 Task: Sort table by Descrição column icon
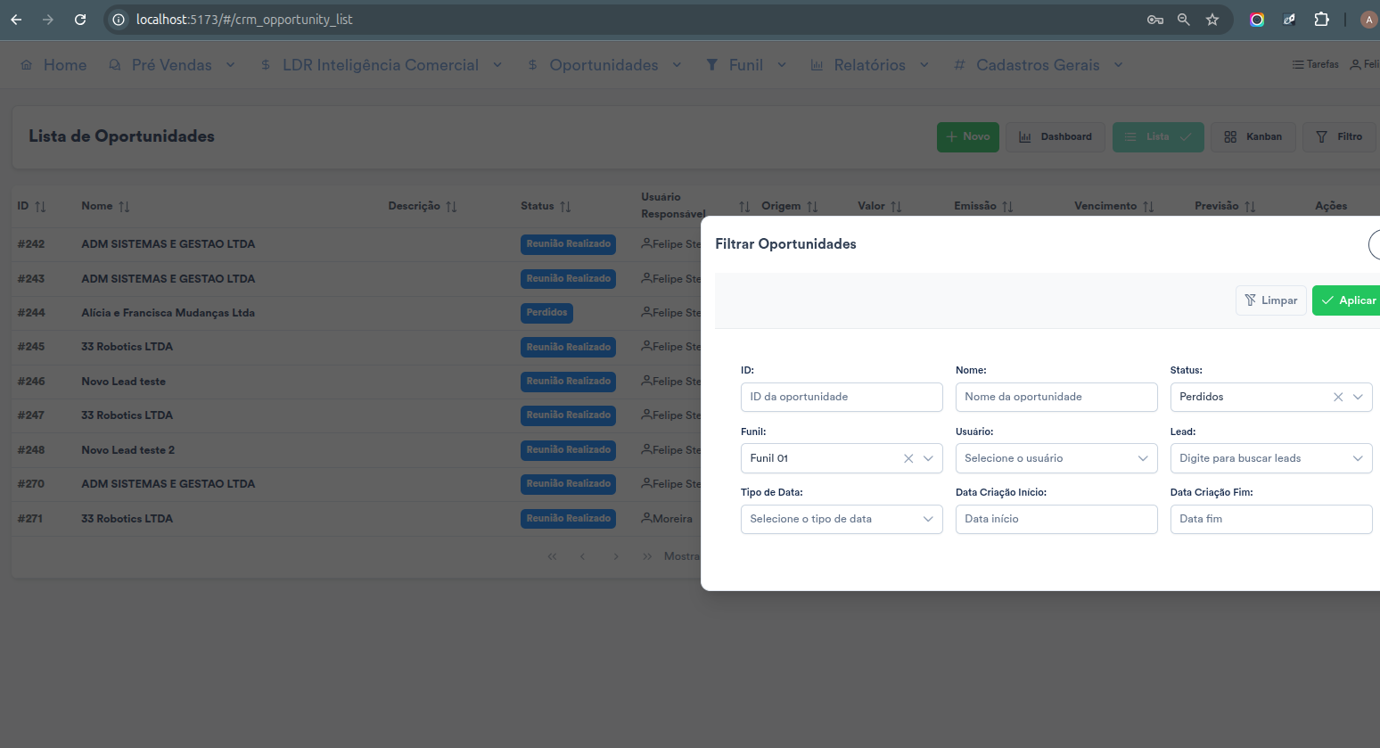pyautogui.click(x=451, y=206)
